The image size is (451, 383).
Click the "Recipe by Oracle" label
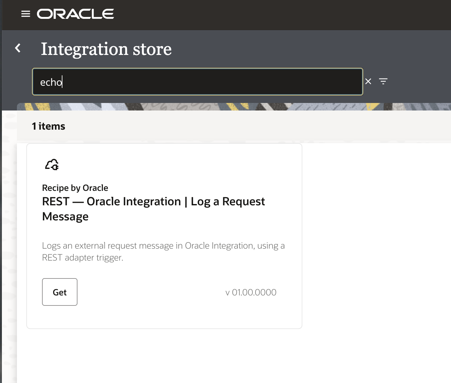pos(75,188)
